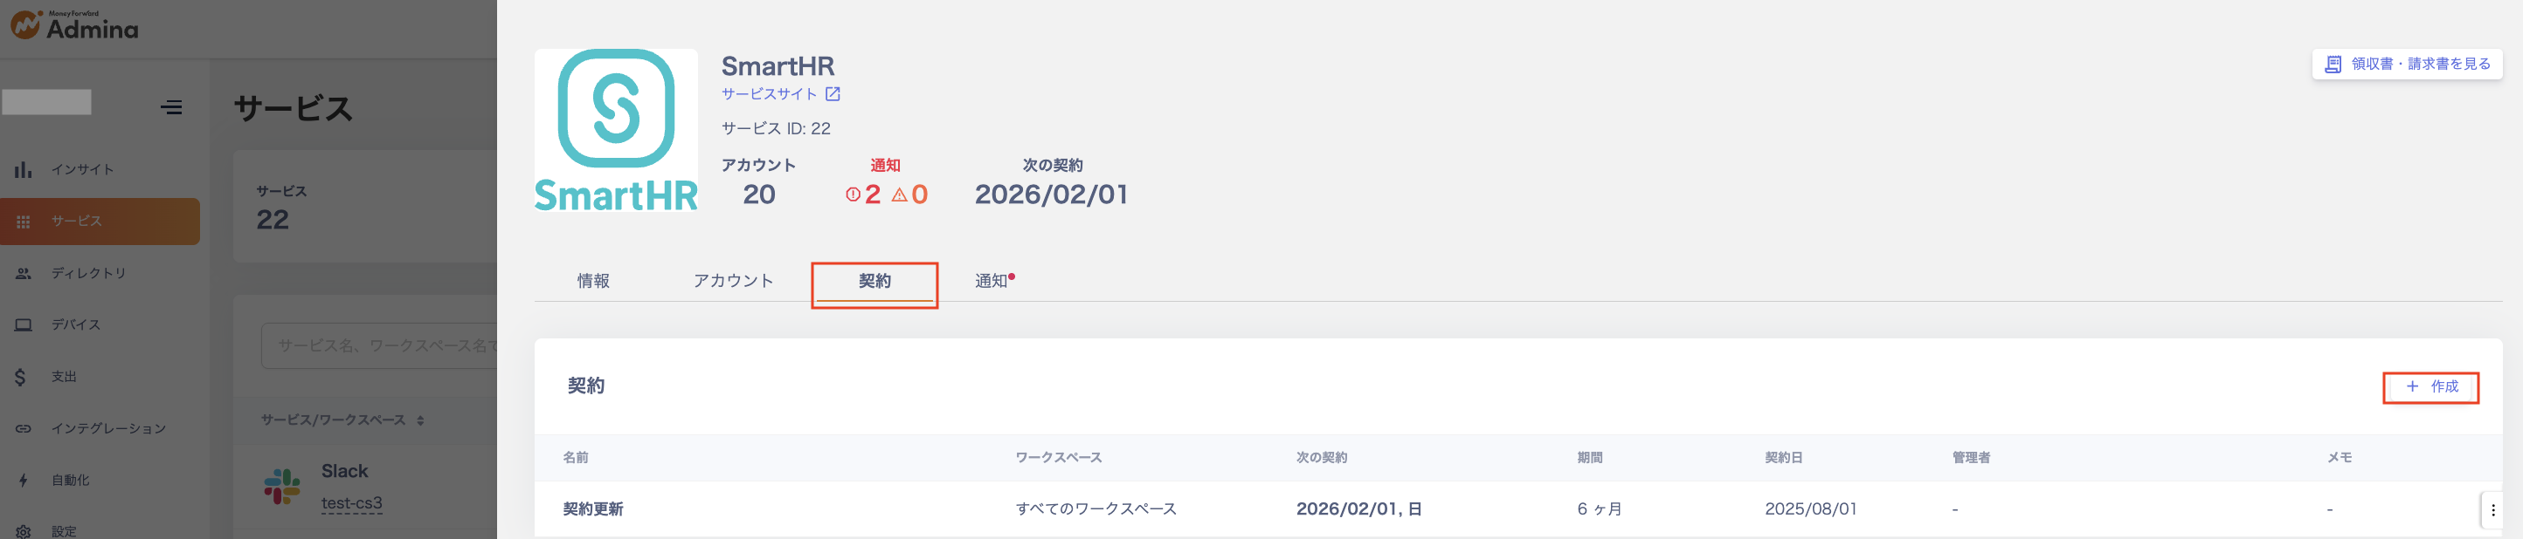This screenshot has width=2523, height=539.
Task: Click the 領収書・請求書を見る button
Action: pos(2407,64)
